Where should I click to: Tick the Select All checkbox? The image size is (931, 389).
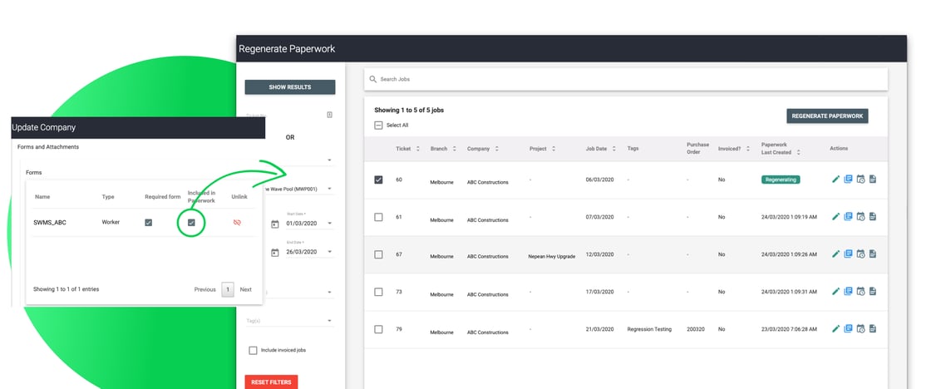point(379,126)
